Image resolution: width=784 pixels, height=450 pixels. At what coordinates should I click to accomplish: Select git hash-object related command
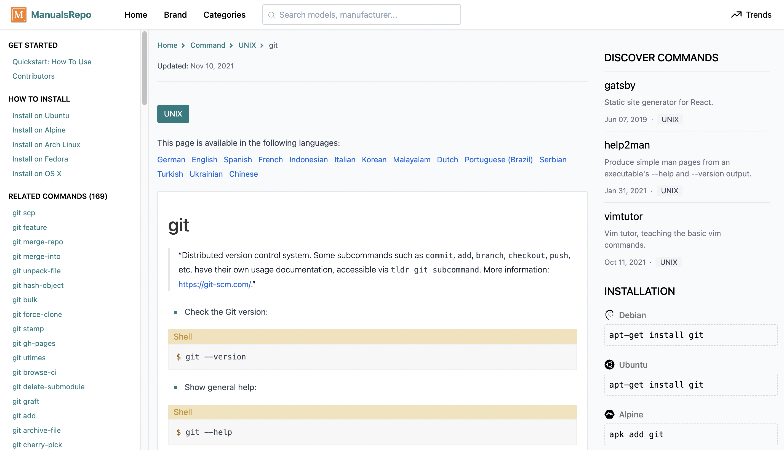point(38,285)
